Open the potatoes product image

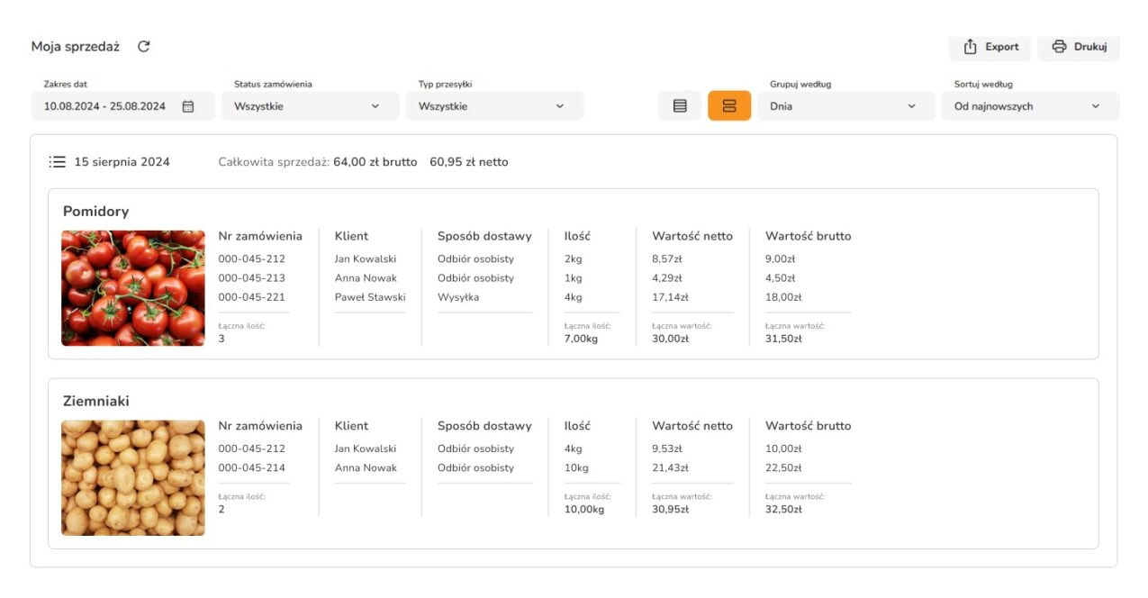(133, 477)
